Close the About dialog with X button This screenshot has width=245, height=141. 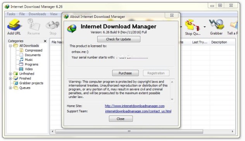(x=172, y=15)
